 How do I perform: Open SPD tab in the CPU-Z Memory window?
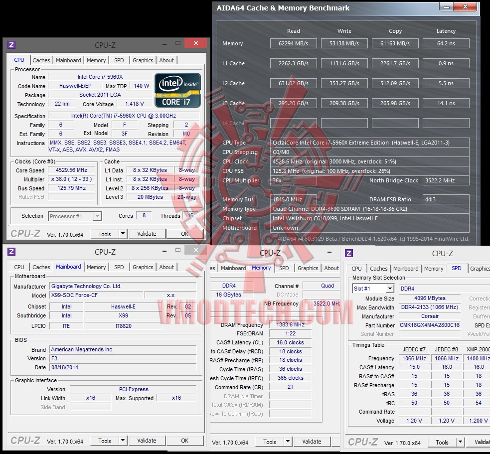click(x=284, y=268)
